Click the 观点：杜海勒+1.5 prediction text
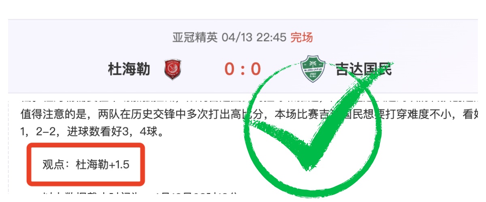486x202 pixels. pos(86,164)
